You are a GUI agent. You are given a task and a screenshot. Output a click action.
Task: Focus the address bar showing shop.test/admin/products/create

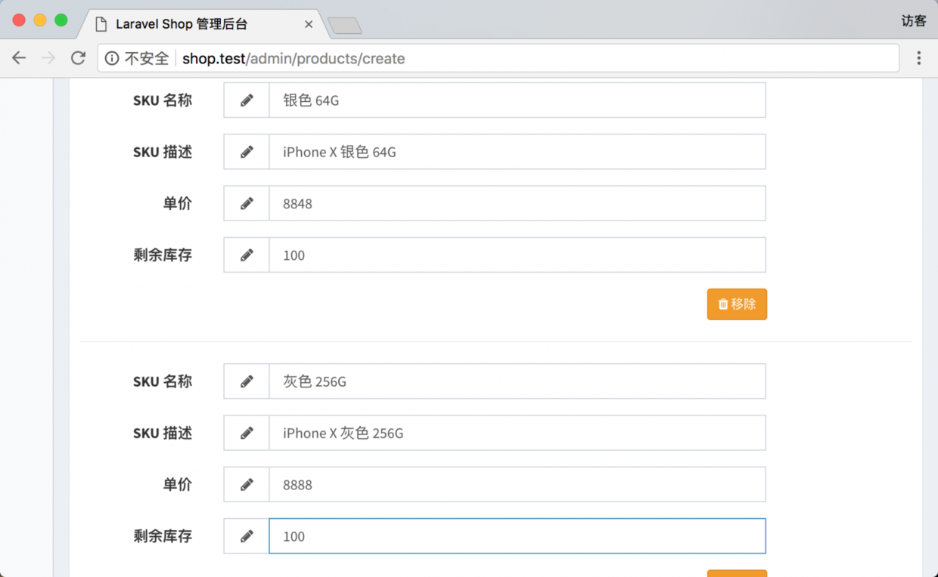(x=498, y=58)
